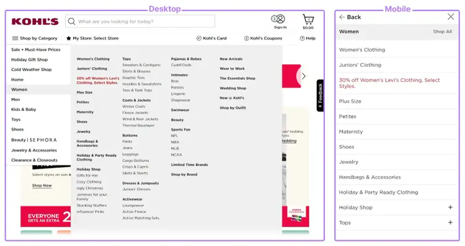Select Clearance & Closeouts category
Image resolution: width=465 pixels, height=246 pixels.
tap(34, 160)
